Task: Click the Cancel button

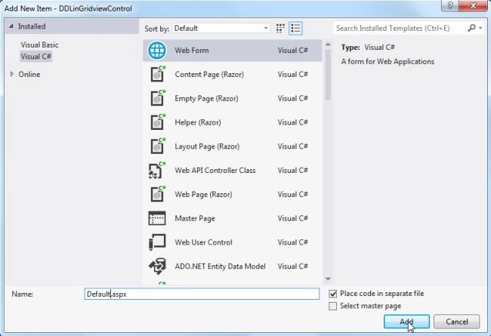Action: (x=456, y=322)
